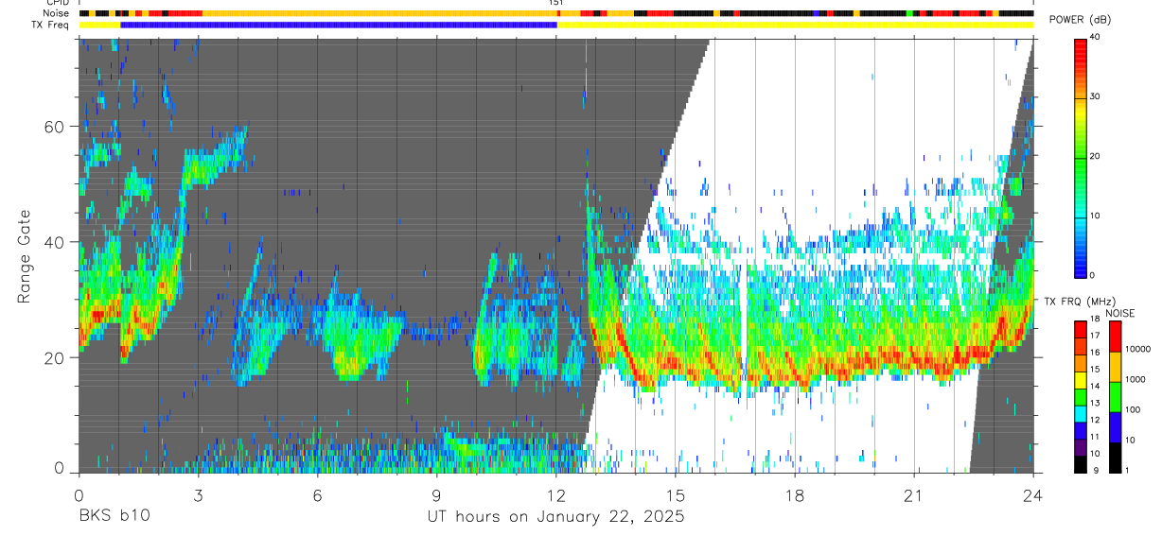Click the '10' tick on the power colorbar
Image resolution: width=1162 pixels, height=536 pixels.
[x=1095, y=216]
